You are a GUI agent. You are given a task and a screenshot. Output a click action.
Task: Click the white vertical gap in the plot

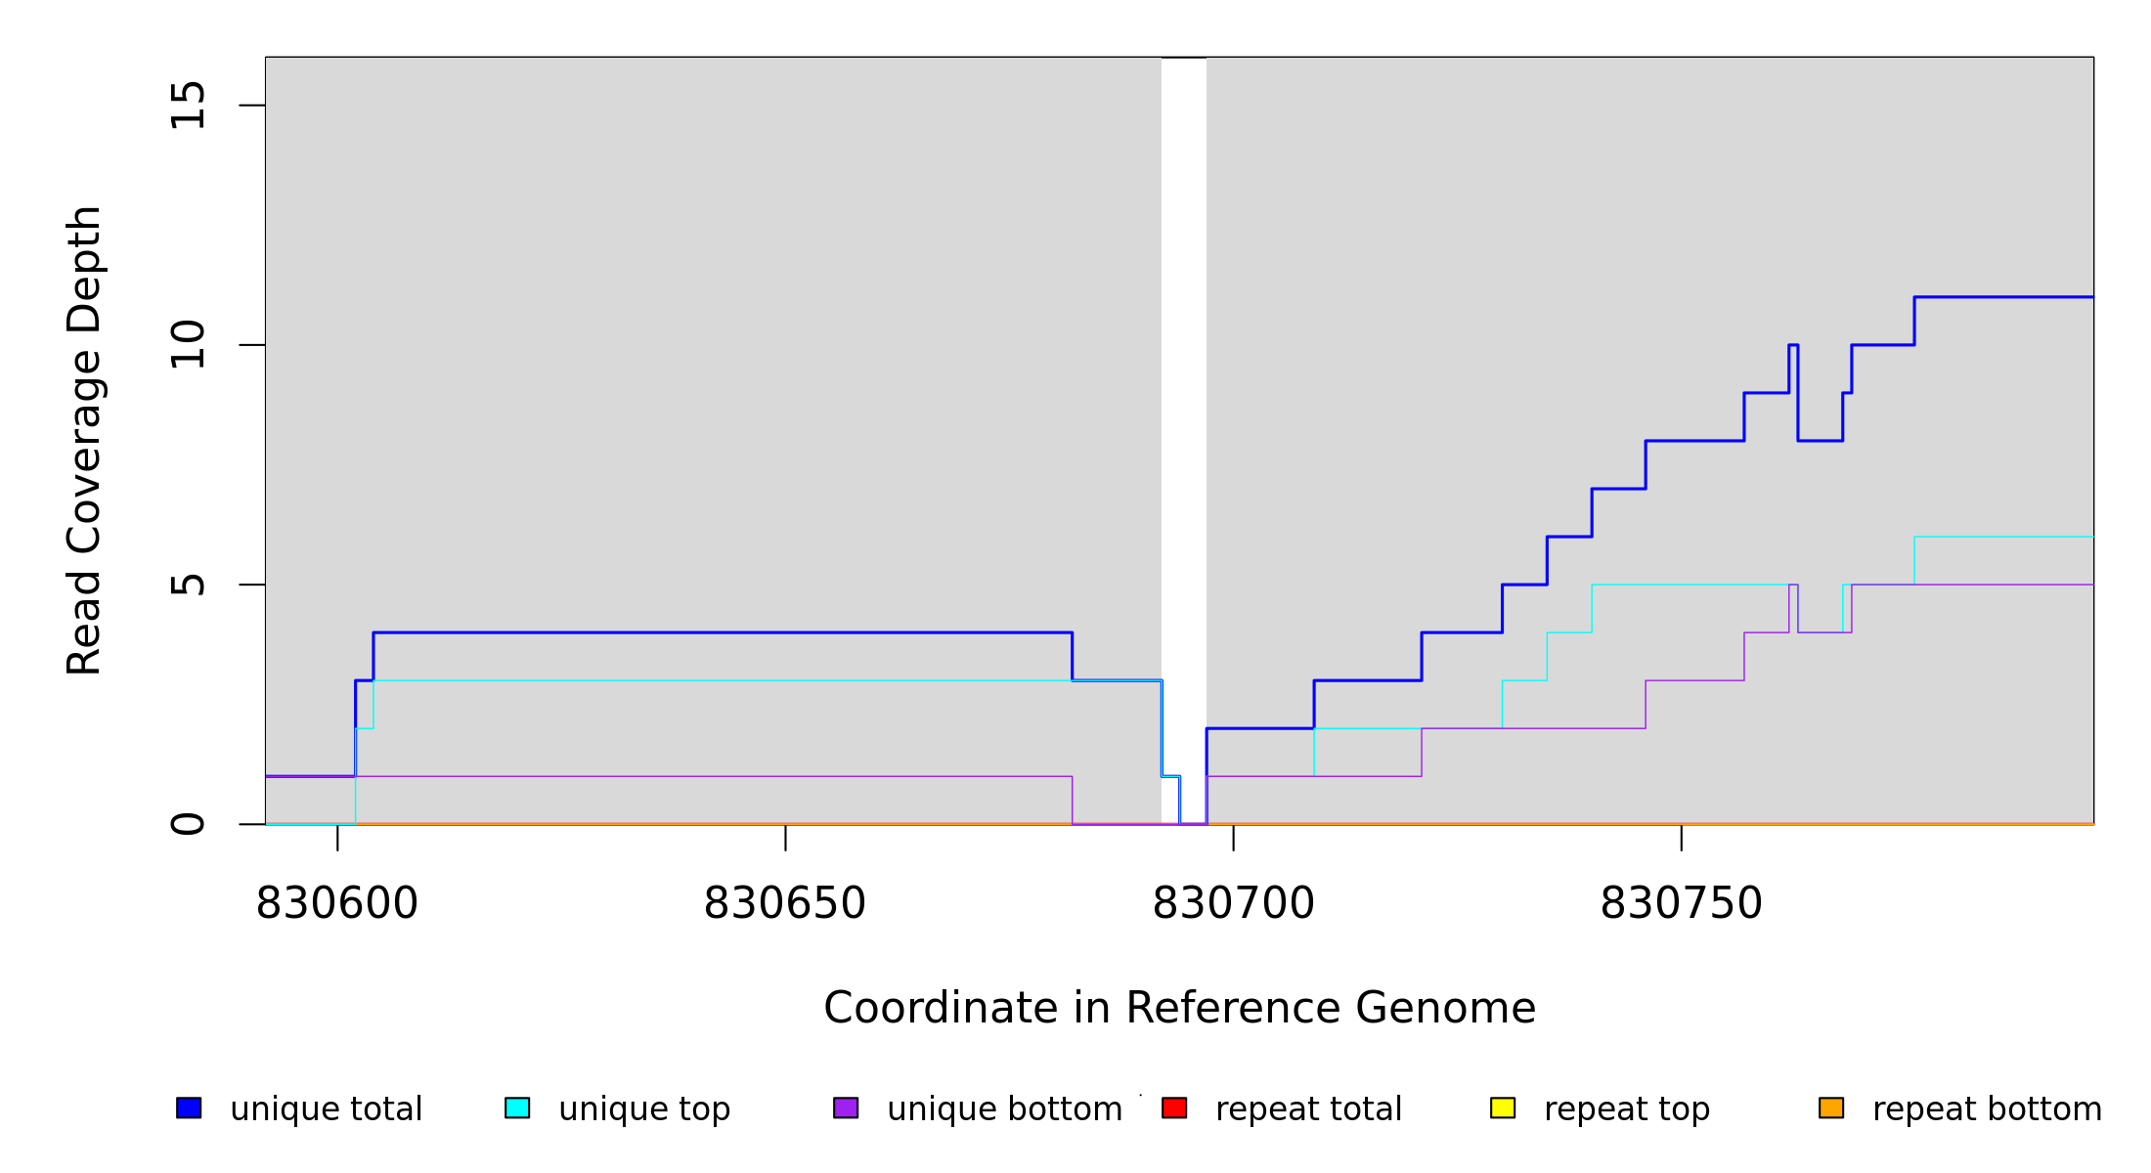click(1184, 391)
